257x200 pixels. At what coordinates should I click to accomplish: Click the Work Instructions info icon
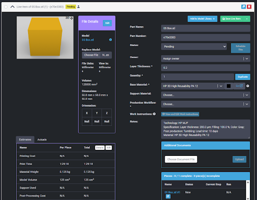(x=154, y=114)
